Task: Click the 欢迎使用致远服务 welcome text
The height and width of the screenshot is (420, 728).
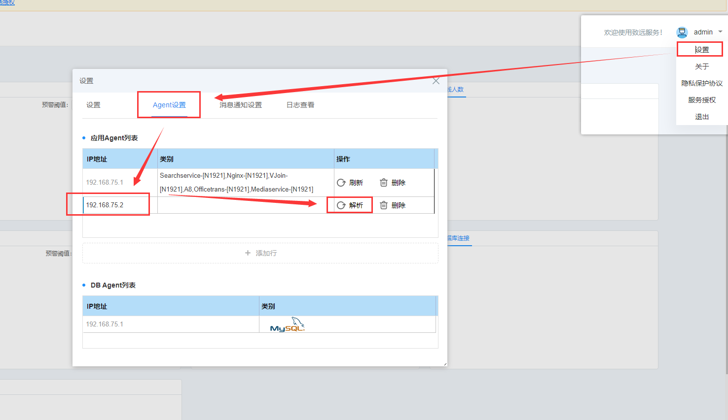Action: click(x=633, y=32)
